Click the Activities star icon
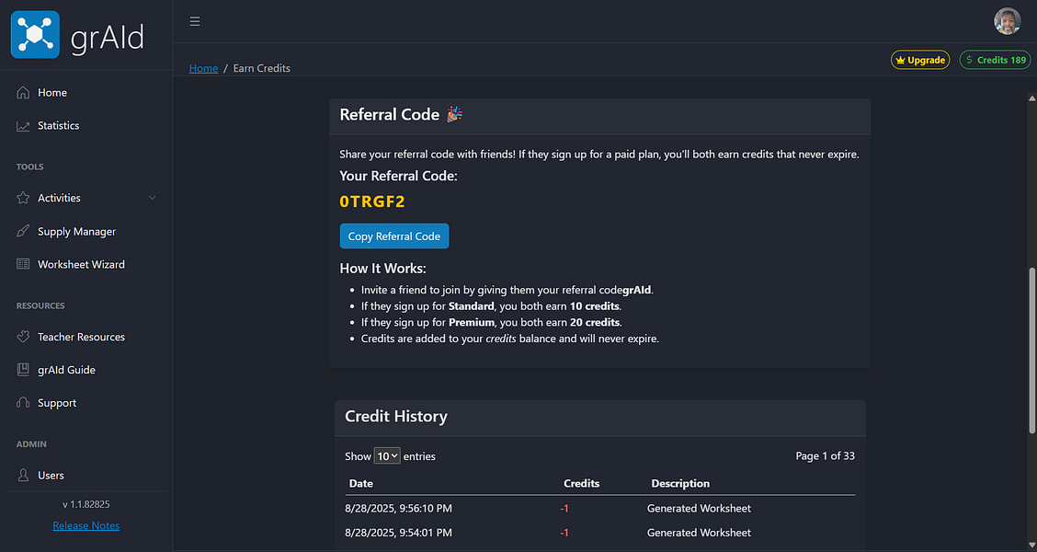 (23, 199)
